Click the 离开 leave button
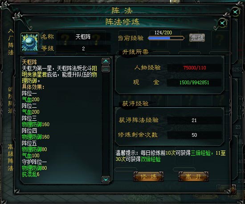Image resolution: width=245 pixels, height=204 pixels. coord(194,176)
